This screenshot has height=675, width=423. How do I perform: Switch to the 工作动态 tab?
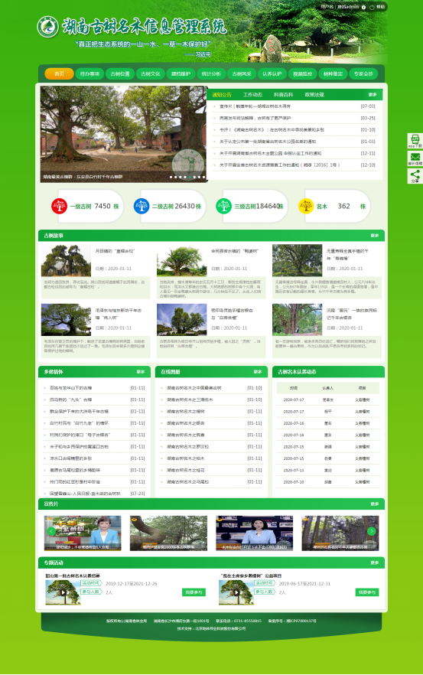coord(252,95)
